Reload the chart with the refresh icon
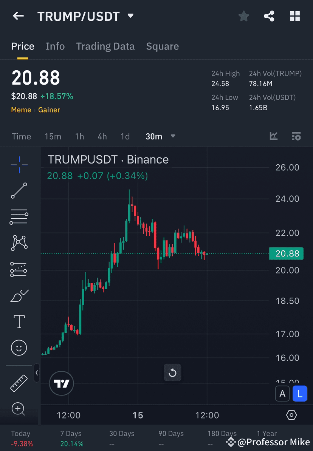This screenshot has width=313, height=451. [x=172, y=373]
